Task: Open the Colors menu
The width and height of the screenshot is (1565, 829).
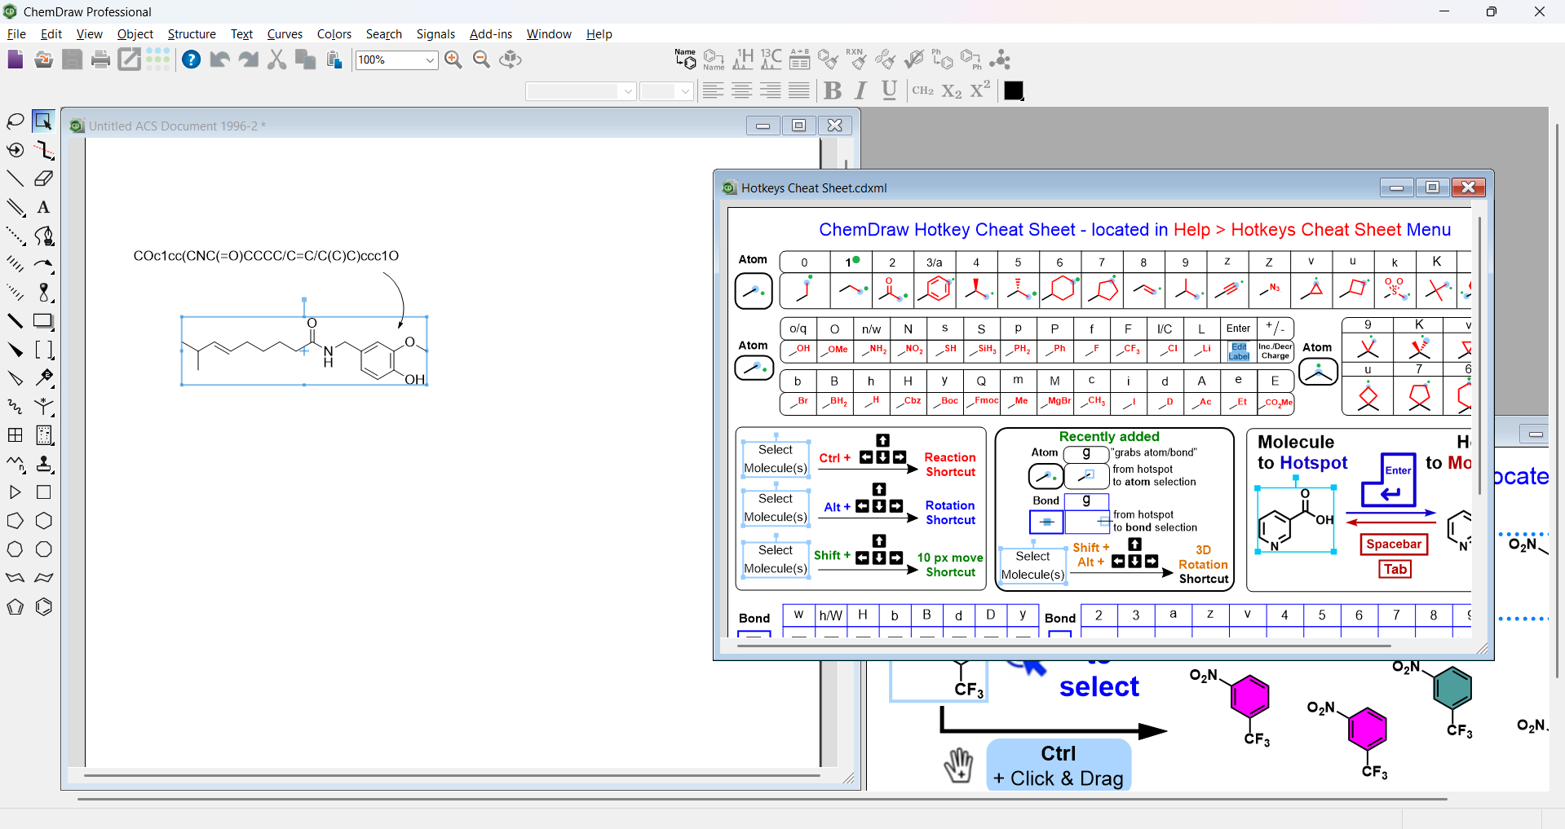Action: click(x=334, y=34)
